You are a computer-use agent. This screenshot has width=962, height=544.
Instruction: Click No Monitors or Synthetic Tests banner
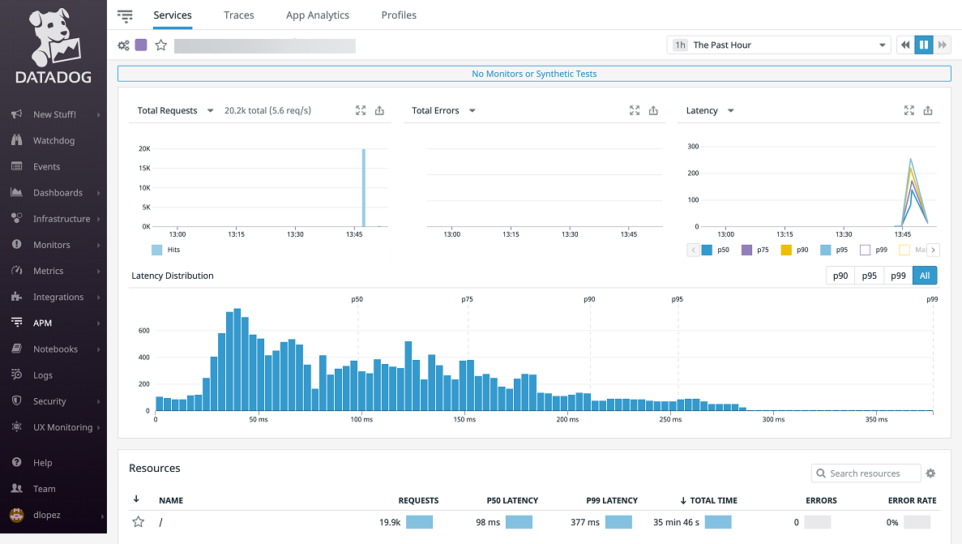click(534, 74)
